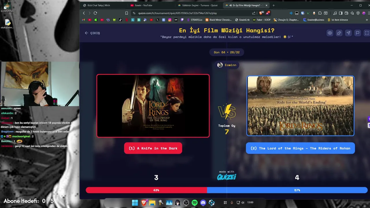This screenshot has height=208, width=370.
Task: Open the Windows Start menu
Action: click(135, 203)
